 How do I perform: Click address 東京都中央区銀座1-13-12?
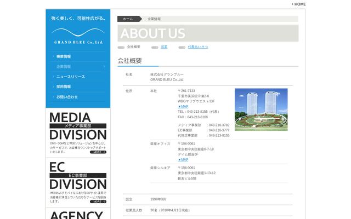click(197, 173)
